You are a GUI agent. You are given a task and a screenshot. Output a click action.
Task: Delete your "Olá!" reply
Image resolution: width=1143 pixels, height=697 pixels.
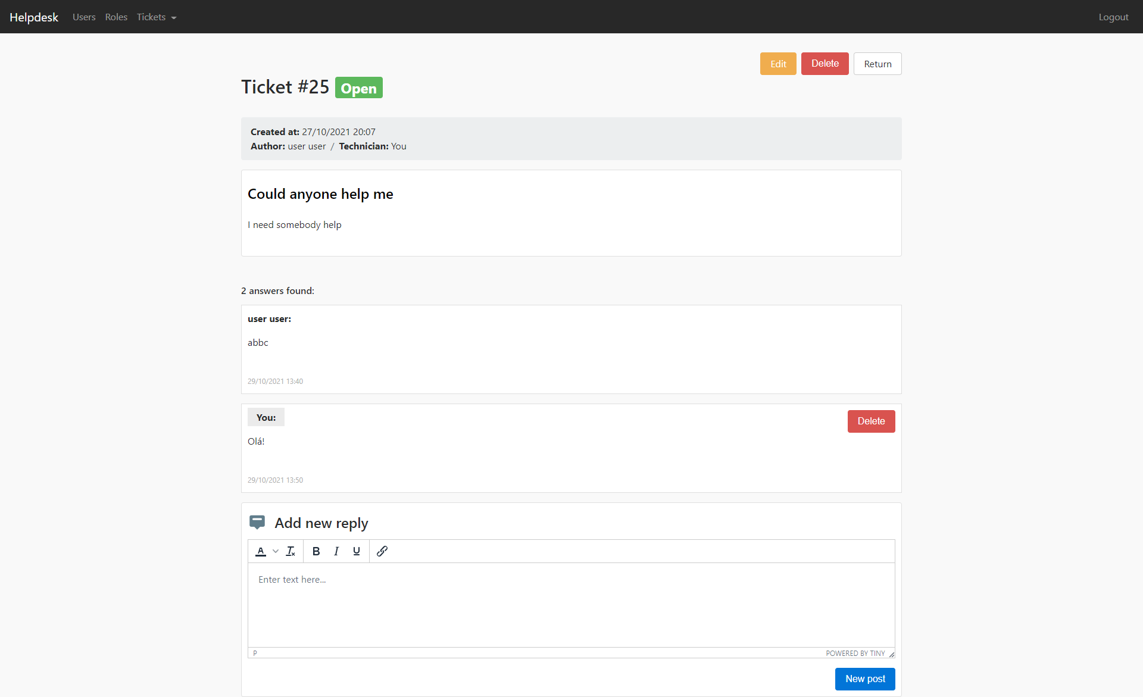pos(871,421)
